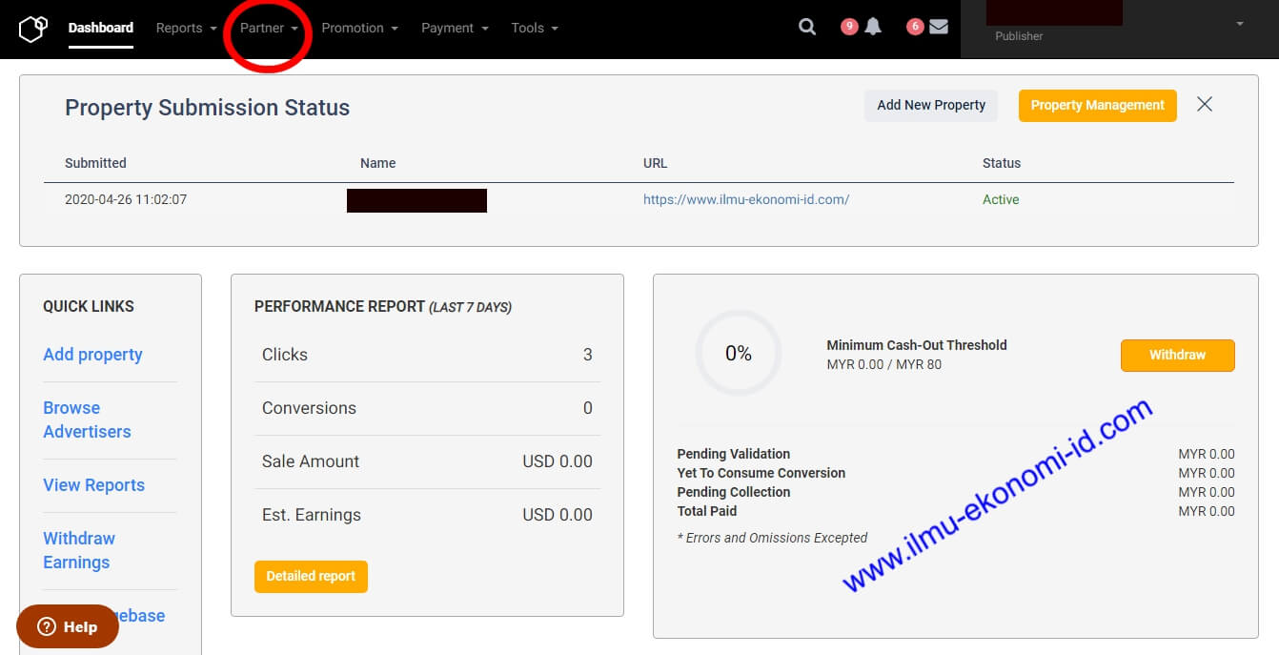
Task: Check messages using the envelope icon
Action: [x=939, y=27]
